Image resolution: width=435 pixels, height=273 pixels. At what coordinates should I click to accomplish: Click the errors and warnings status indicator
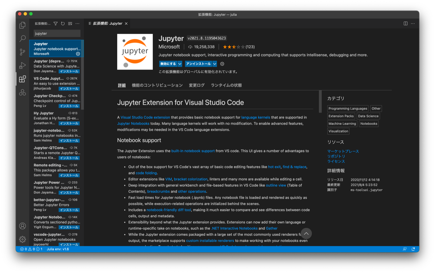pyautogui.click(x=31, y=249)
